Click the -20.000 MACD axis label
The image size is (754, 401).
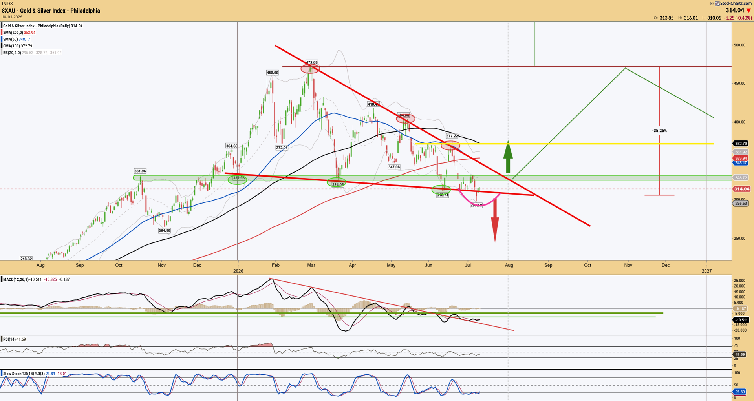739,330
